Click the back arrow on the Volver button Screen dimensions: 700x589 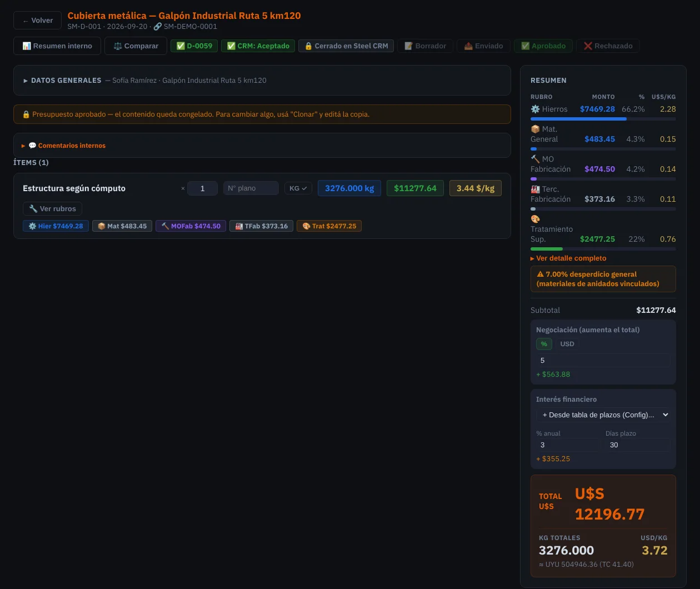(26, 21)
